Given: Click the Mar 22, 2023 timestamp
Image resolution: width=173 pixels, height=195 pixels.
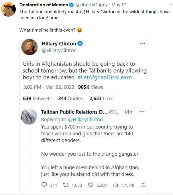Looking at the screenshot, I should (x=59, y=87).
